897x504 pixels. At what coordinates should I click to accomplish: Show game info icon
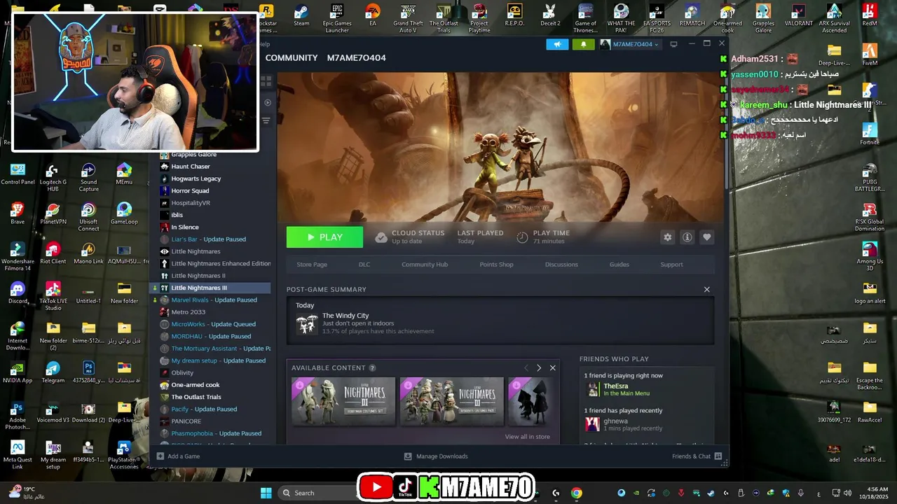click(687, 237)
